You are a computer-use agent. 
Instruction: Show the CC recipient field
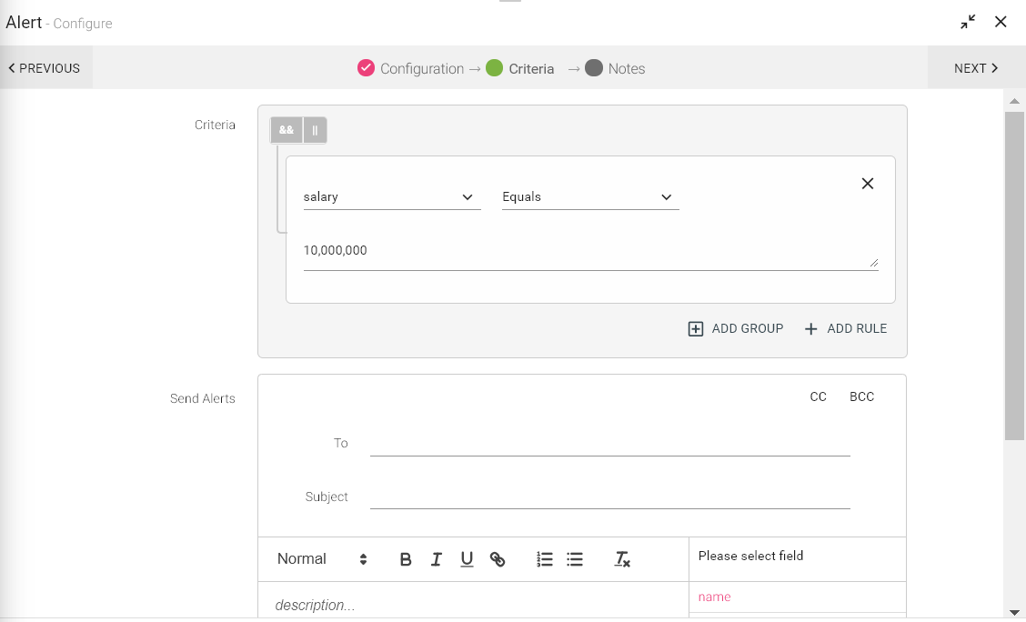818,396
